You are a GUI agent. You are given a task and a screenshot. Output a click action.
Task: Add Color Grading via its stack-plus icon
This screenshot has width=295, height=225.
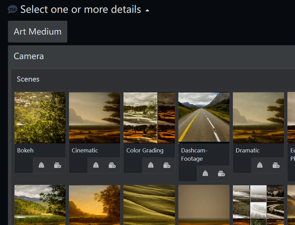point(167,165)
